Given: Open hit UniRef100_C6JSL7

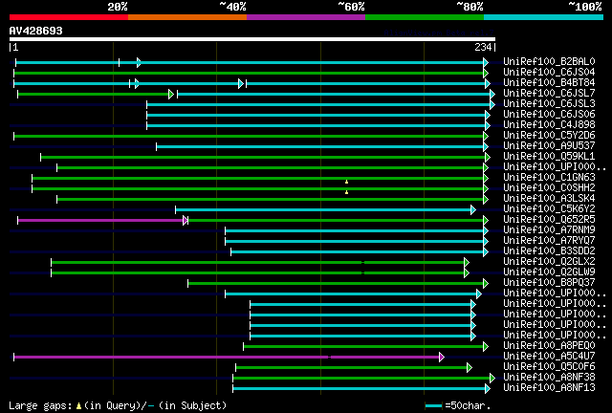Looking at the screenshot, I should point(549,94).
